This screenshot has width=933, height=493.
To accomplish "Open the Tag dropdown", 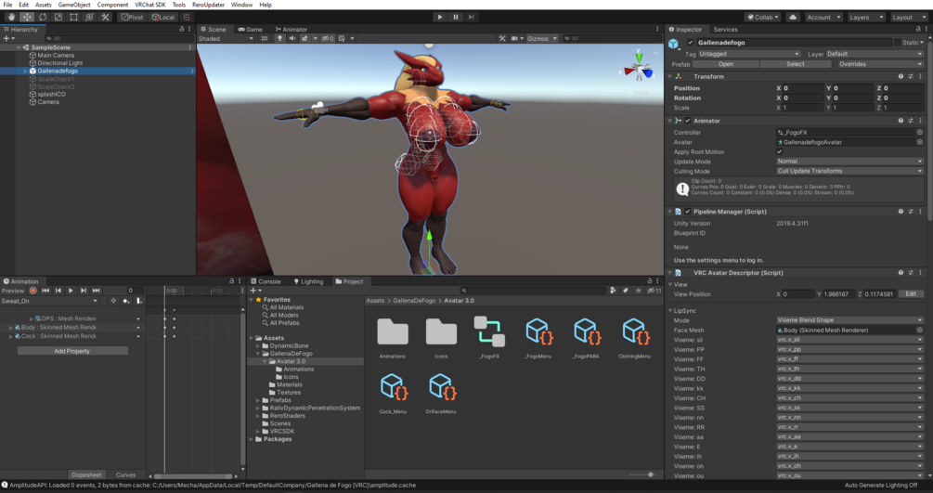I will (x=749, y=54).
